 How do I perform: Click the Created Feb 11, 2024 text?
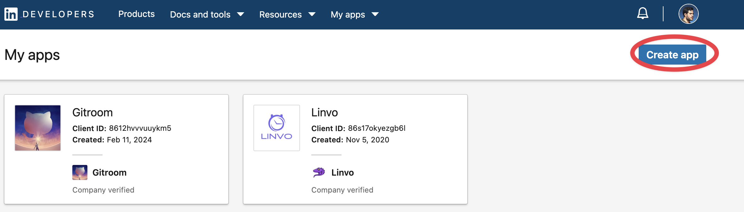point(112,140)
